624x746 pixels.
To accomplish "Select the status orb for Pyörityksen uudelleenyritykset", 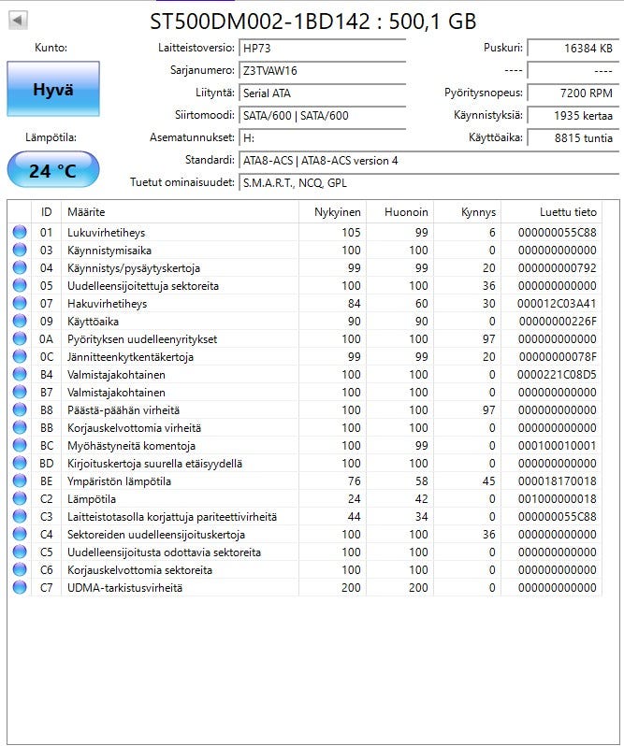I will [20, 338].
